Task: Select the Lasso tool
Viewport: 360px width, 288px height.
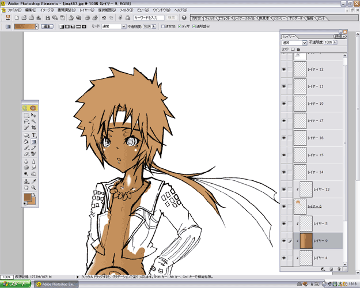Action: tap(26, 122)
